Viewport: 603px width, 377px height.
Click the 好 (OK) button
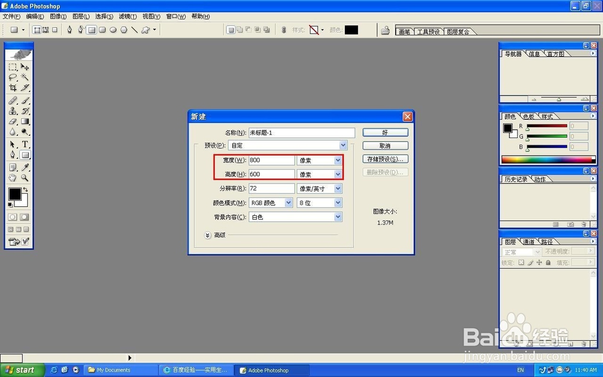point(385,132)
